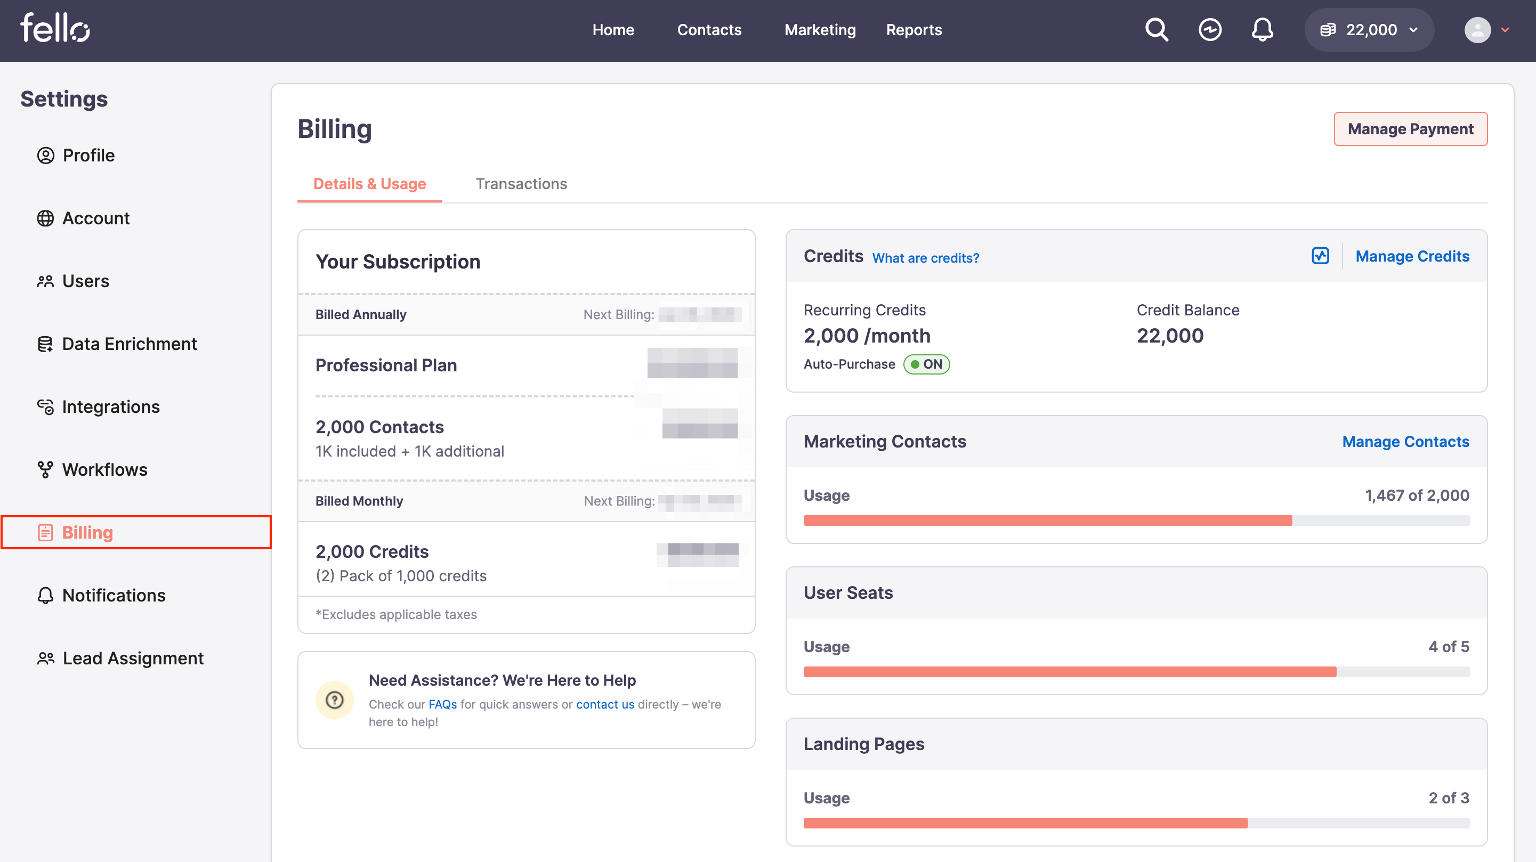1536x862 pixels.
Task: Click the help question mark icon
Action: point(335,700)
